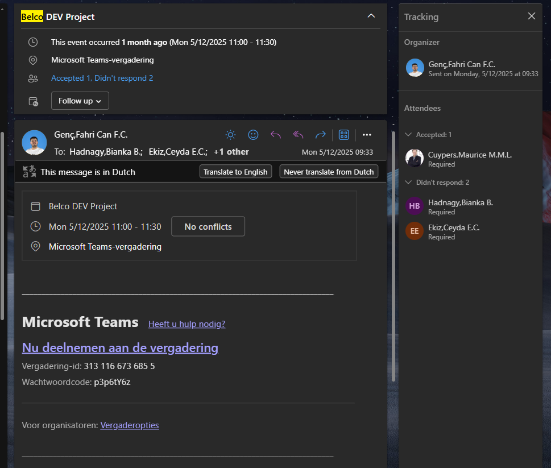Click the Forward arrow icon

321,135
